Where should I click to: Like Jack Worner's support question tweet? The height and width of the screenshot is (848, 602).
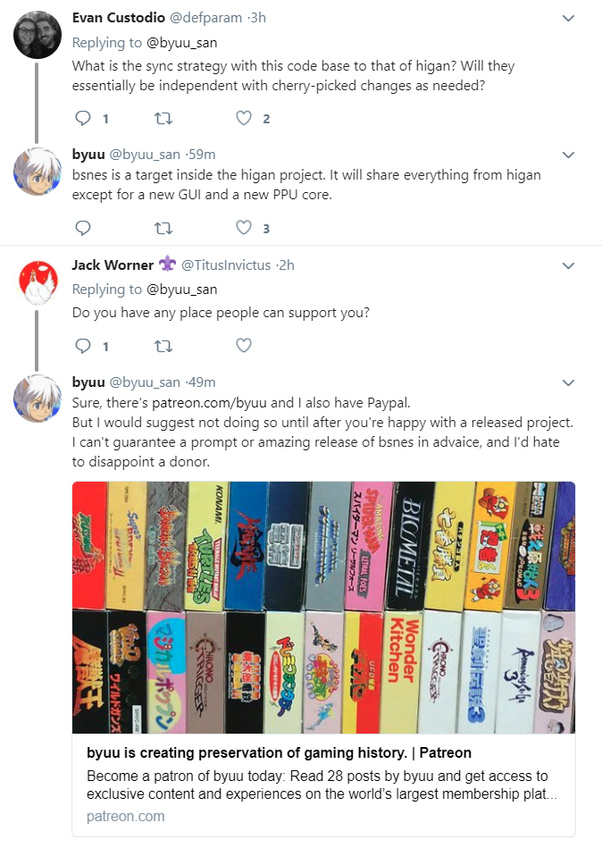(x=244, y=345)
